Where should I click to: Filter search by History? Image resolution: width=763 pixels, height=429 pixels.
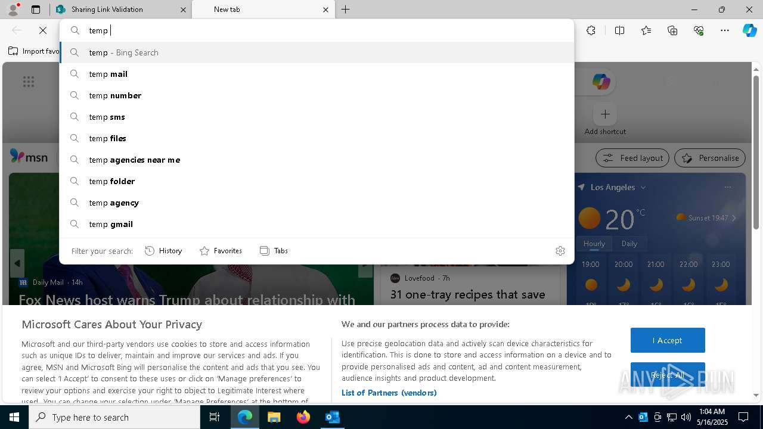[x=163, y=251]
